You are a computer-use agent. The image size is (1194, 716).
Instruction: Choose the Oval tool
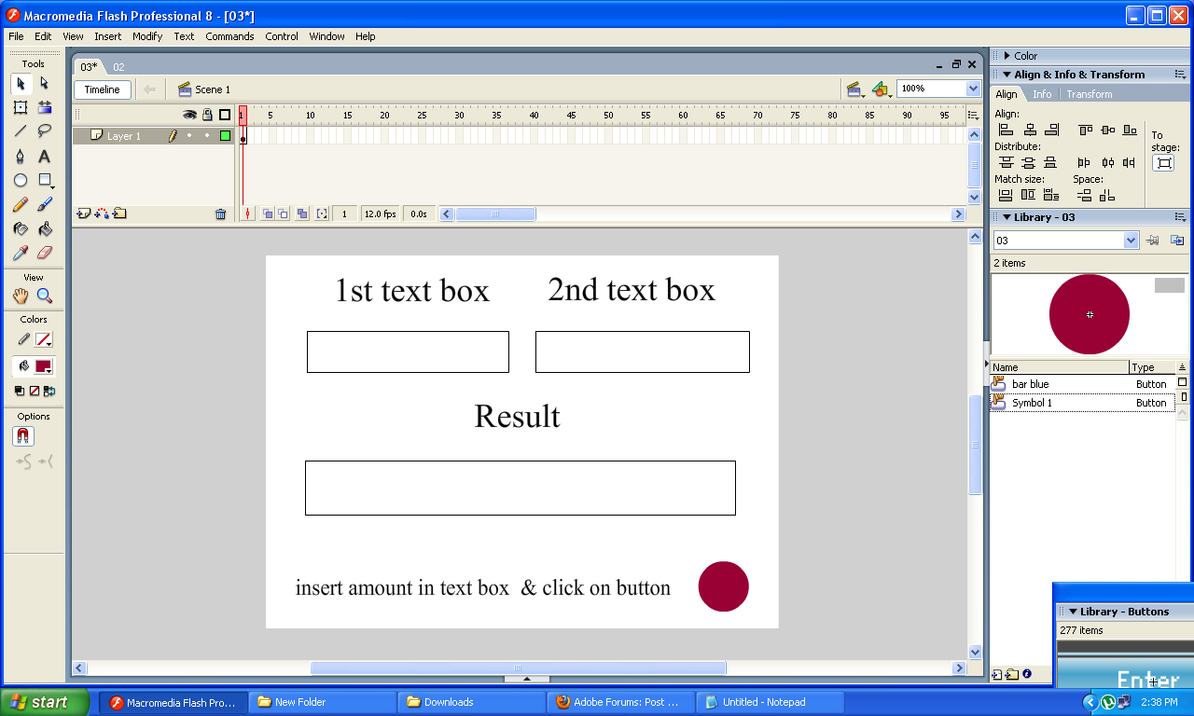(x=21, y=180)
